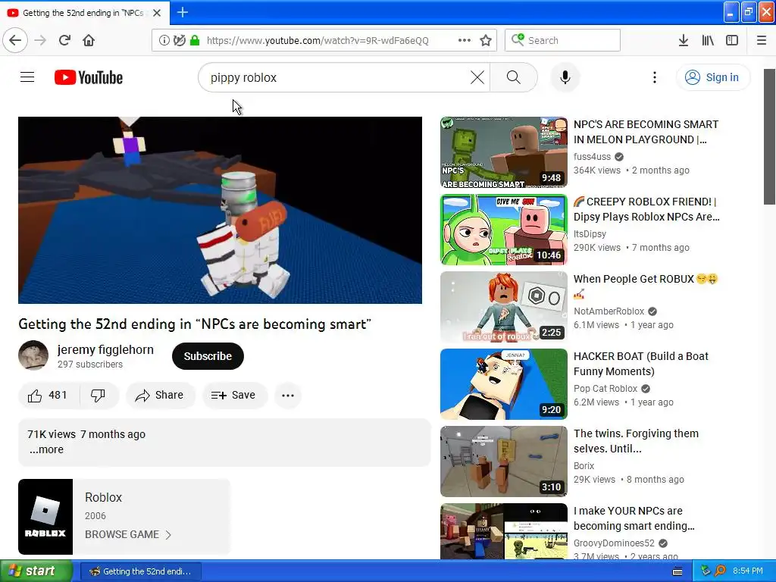Toggle the browser sidebar view
The width and height of the screenshot is (776, 582).
[x=732, y=40]
